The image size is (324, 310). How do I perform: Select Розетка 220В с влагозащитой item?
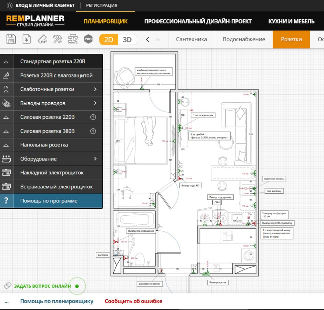click(51, 75)
